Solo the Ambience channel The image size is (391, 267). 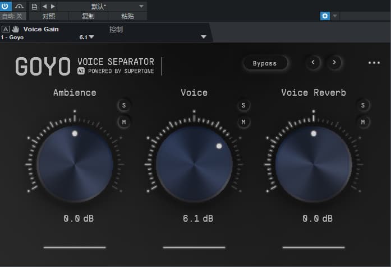pos(124,105)
